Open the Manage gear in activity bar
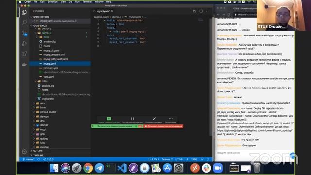 [24, 152]
